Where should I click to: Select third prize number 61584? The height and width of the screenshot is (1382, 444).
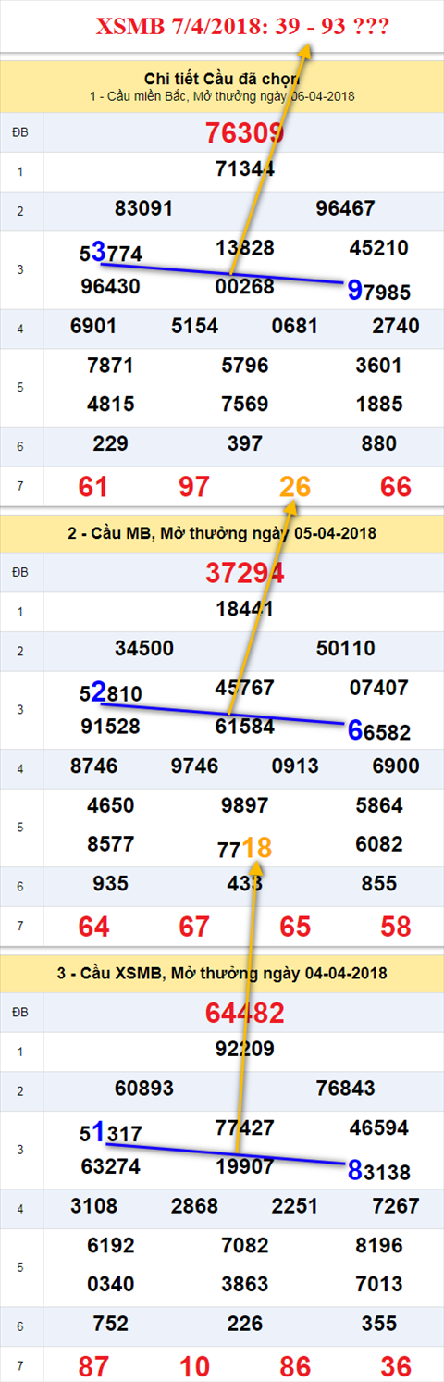(x=244, y=727)
